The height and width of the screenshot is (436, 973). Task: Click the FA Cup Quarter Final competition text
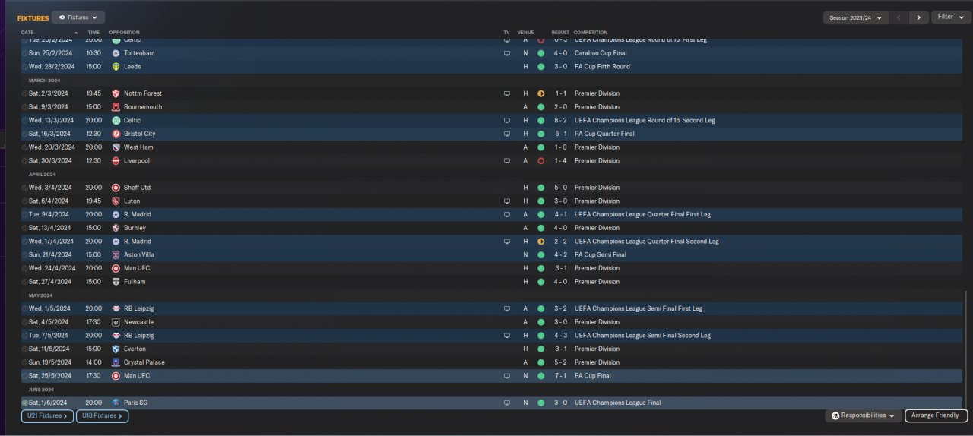coord(604,134)
